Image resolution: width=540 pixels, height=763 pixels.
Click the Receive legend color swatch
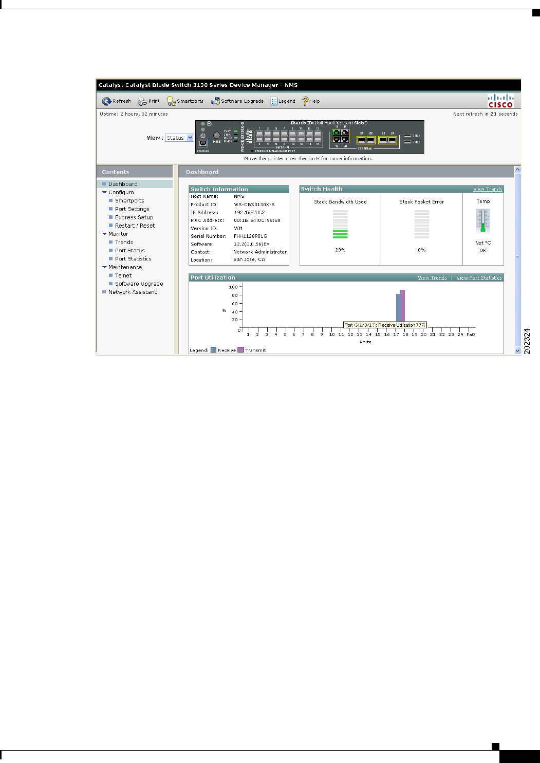[214, 350]
